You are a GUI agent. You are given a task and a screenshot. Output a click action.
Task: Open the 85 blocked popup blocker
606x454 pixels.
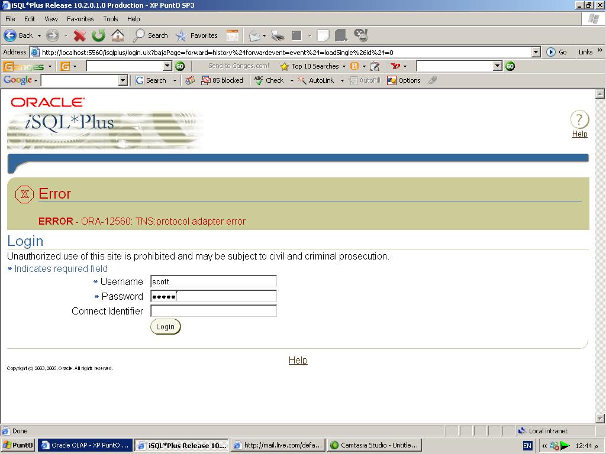point(222,80)
